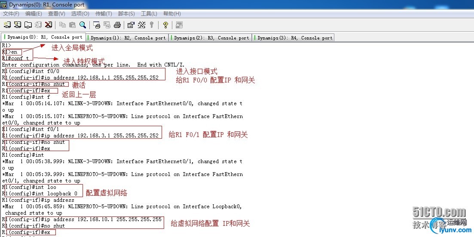This screenshot has width=474, height=237.
Task: Switch to the R3 Console port tab
Action: pyautogui.click(x=211, y=38)
